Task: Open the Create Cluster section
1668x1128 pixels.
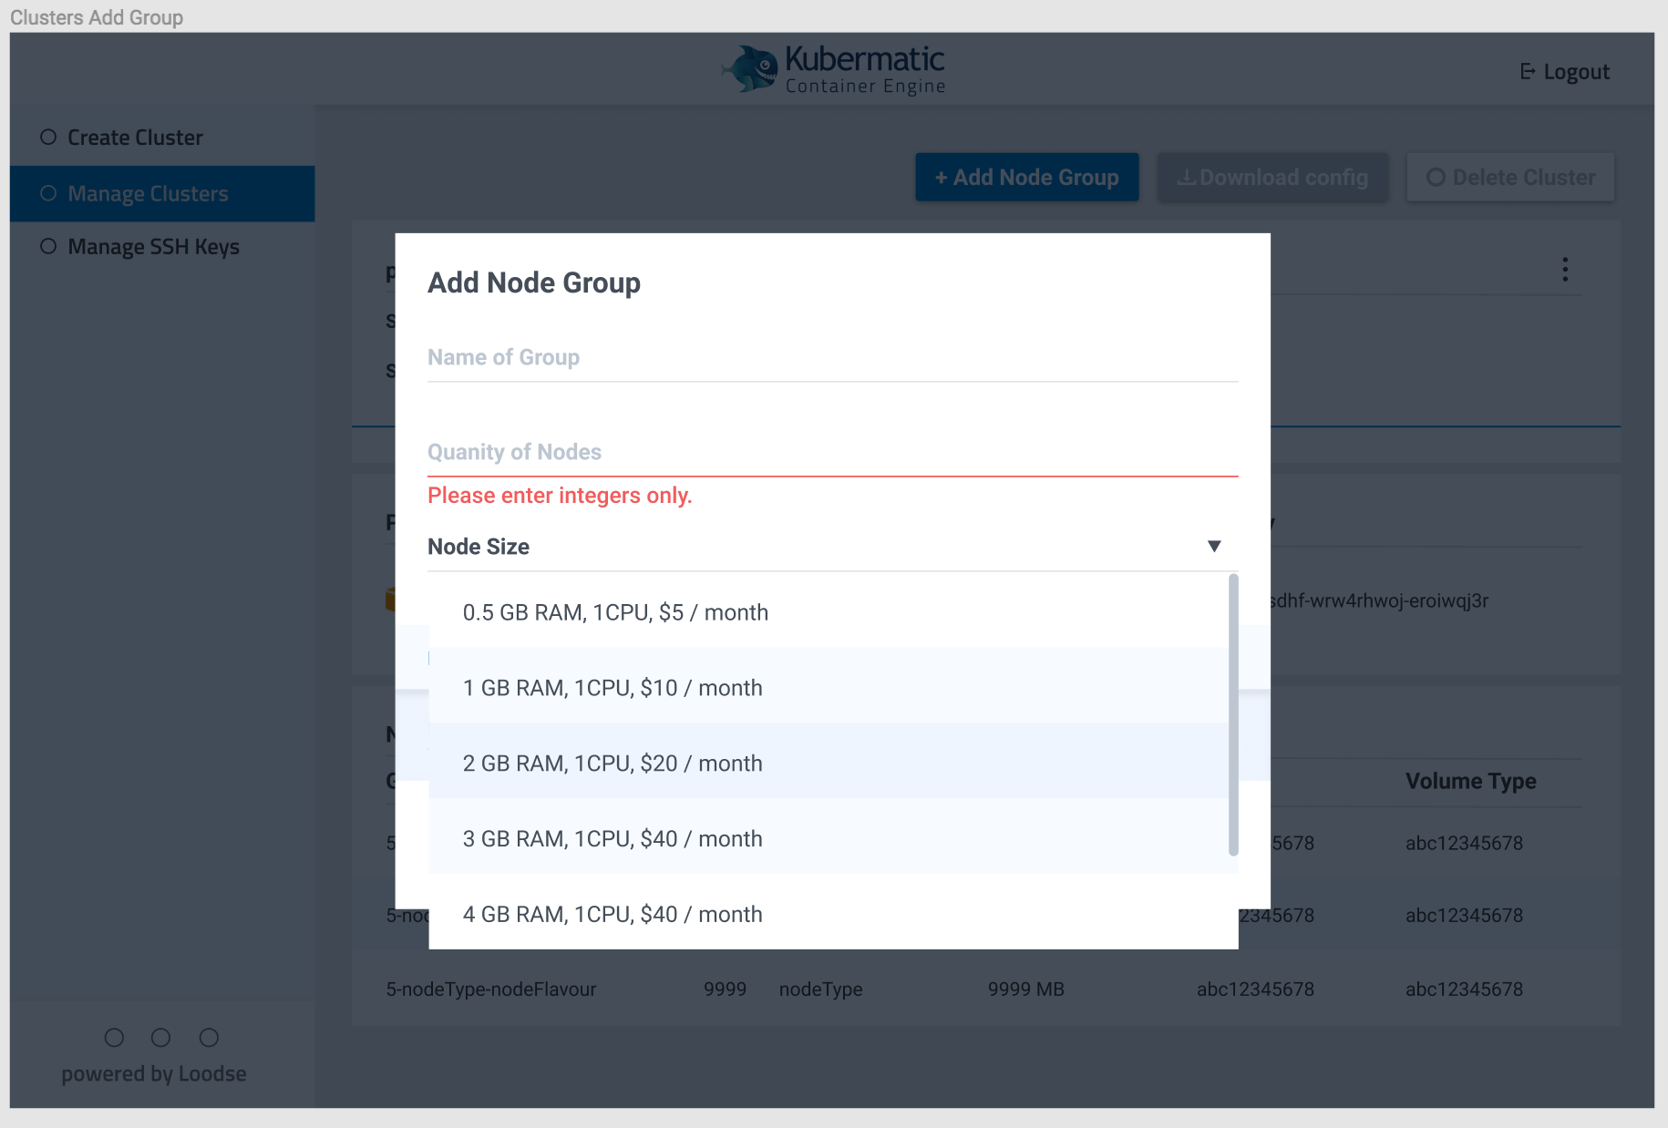Action: [135, 136]
